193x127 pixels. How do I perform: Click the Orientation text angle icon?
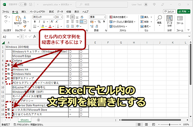click(x=78, y=26)
